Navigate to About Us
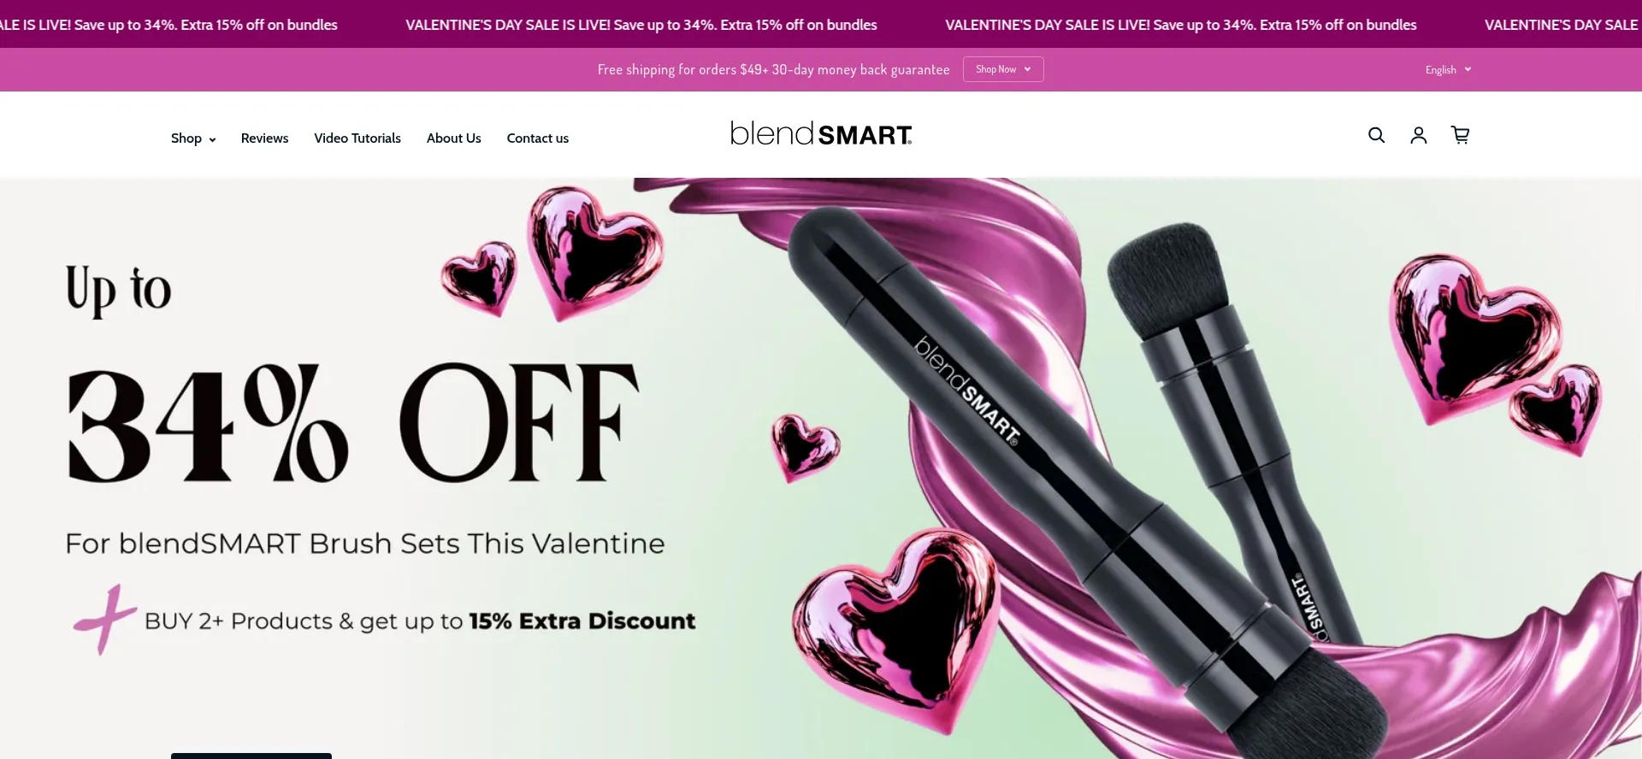Viewport: 1642px width, 759px height. [453, 138]
